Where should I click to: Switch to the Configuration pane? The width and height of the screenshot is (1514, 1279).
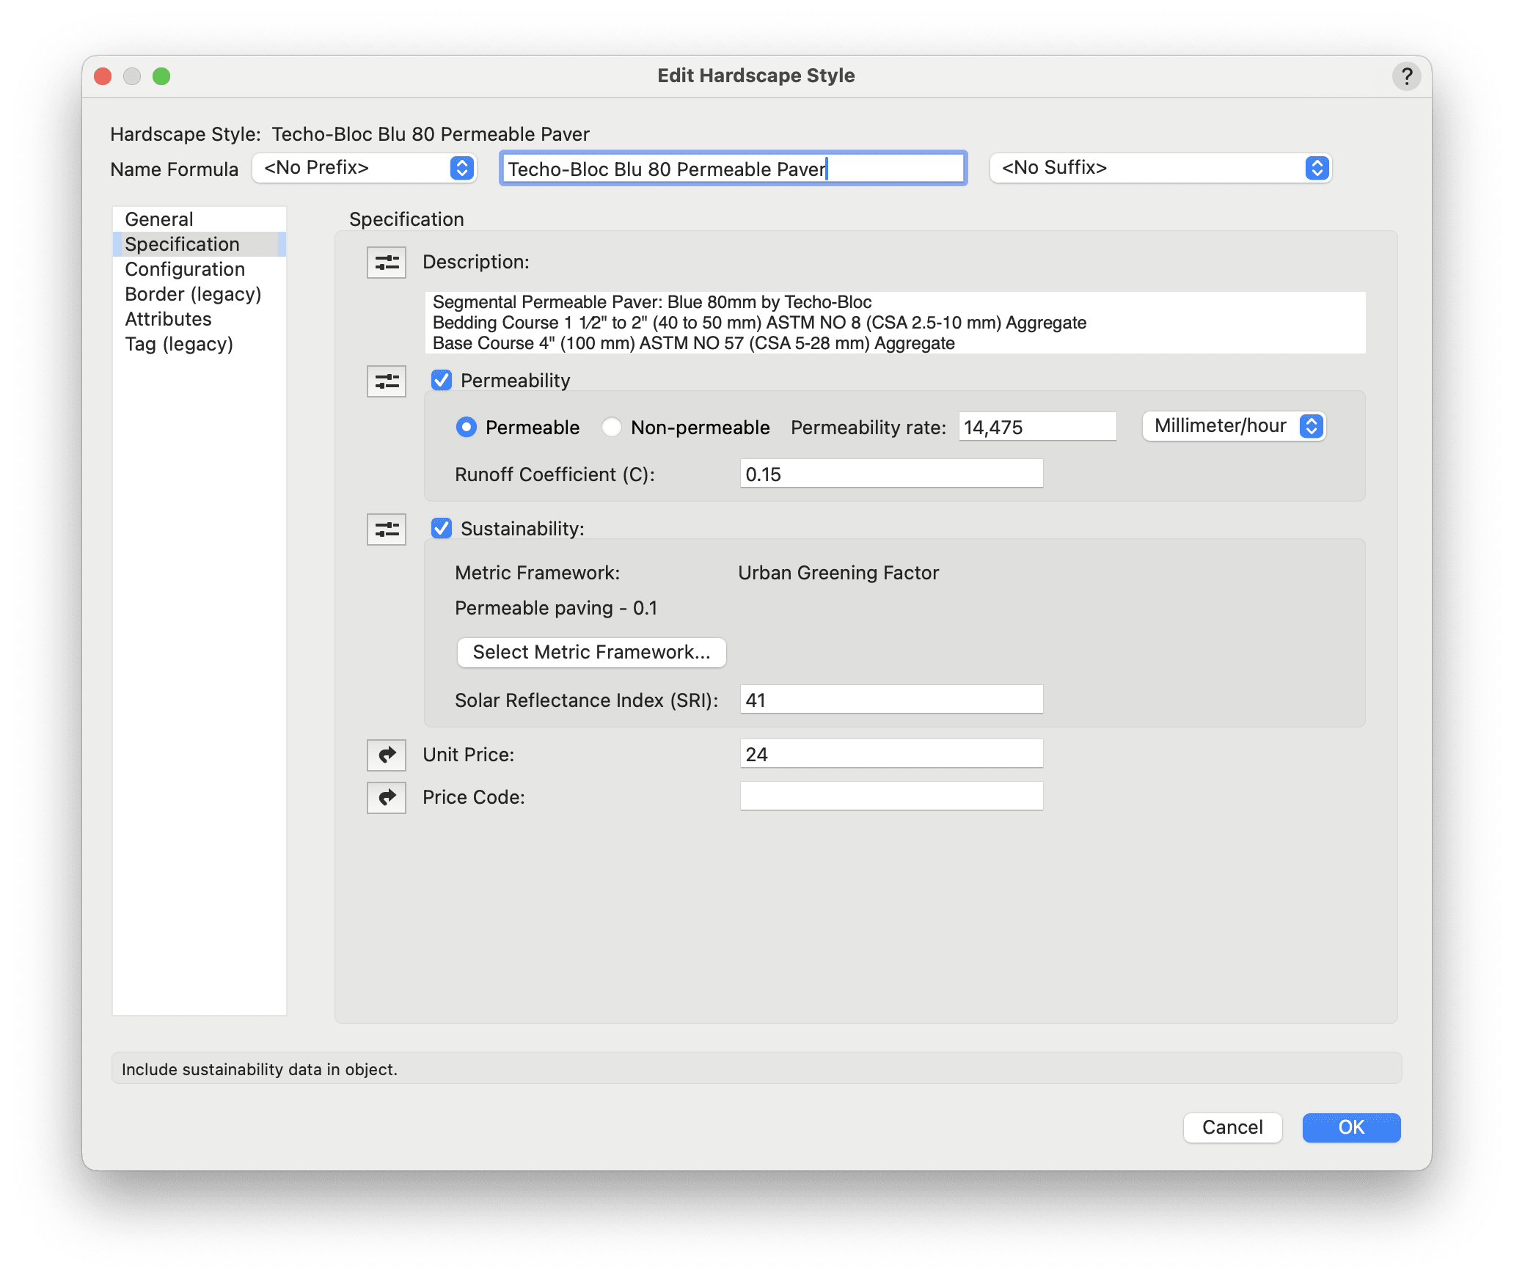pyautogui.click(x=185, y=269)
